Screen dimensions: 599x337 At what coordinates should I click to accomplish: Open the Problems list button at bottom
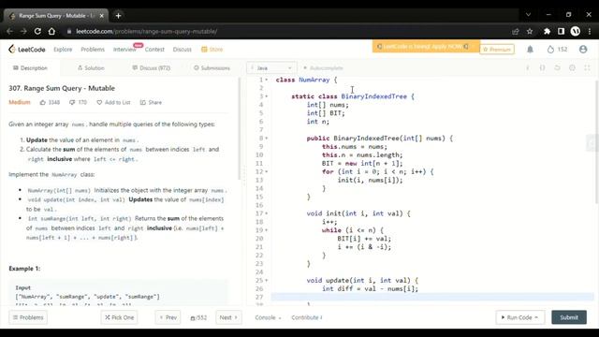[28, 317]
